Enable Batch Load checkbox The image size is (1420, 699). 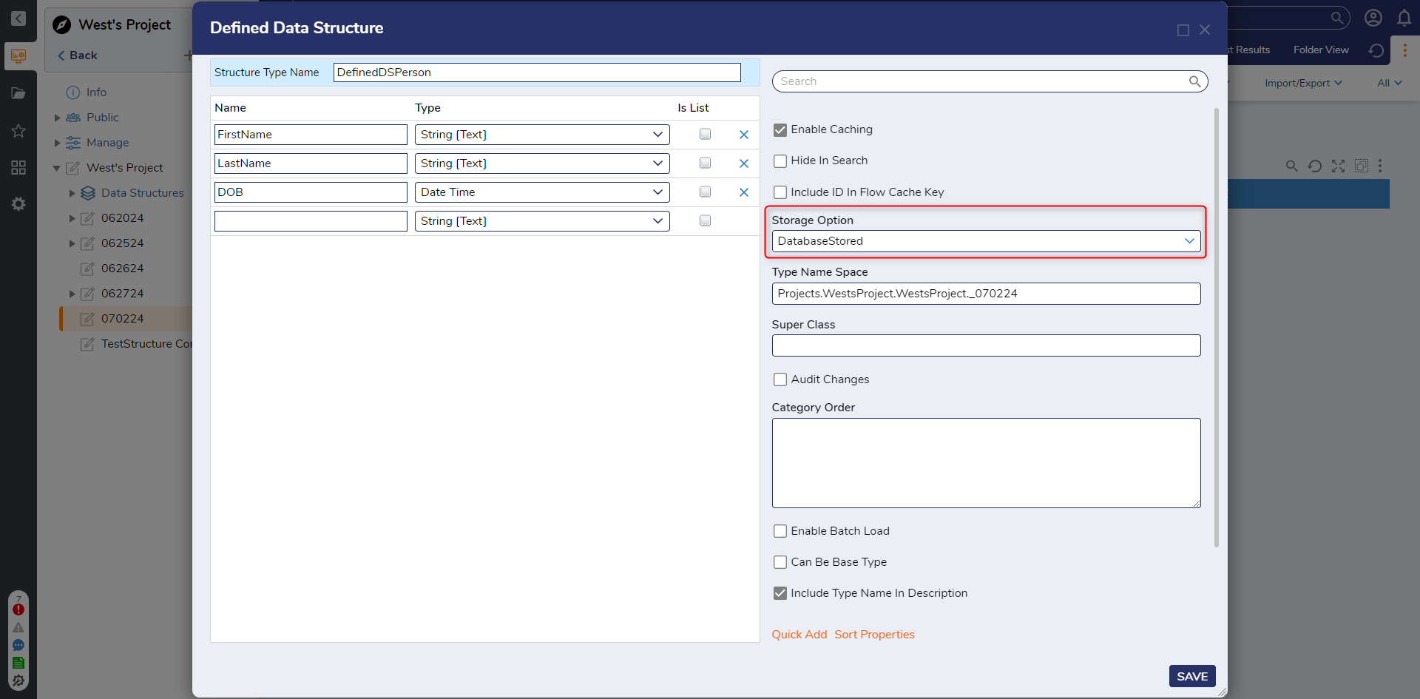tap(780, 531)
